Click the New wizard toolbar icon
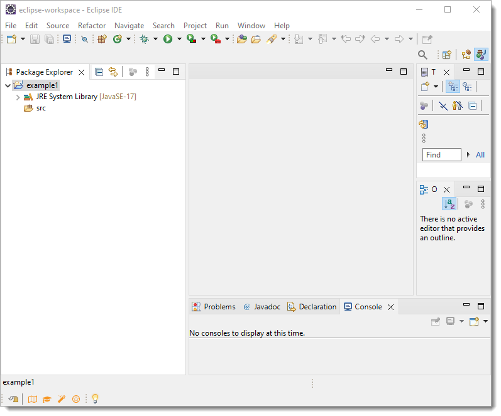 click(11, 39)
